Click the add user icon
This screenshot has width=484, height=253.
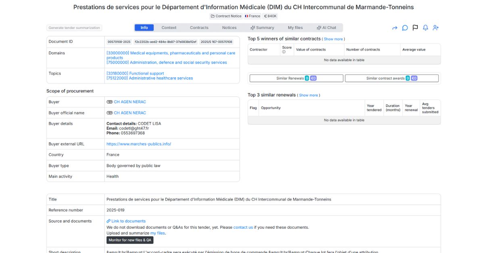(x=436, y=28)
